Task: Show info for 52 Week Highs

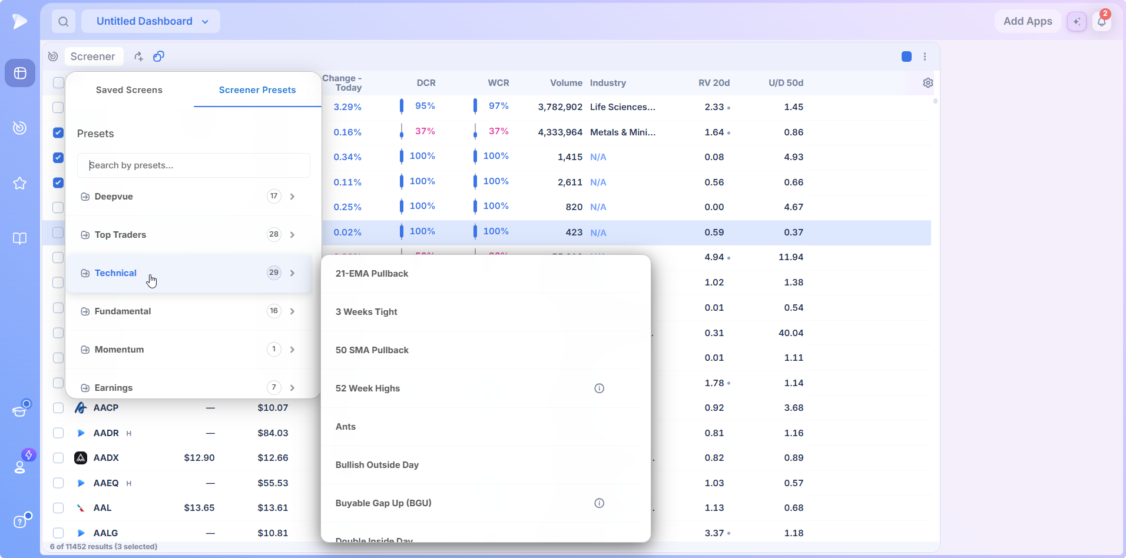Action: pos(600,388)
